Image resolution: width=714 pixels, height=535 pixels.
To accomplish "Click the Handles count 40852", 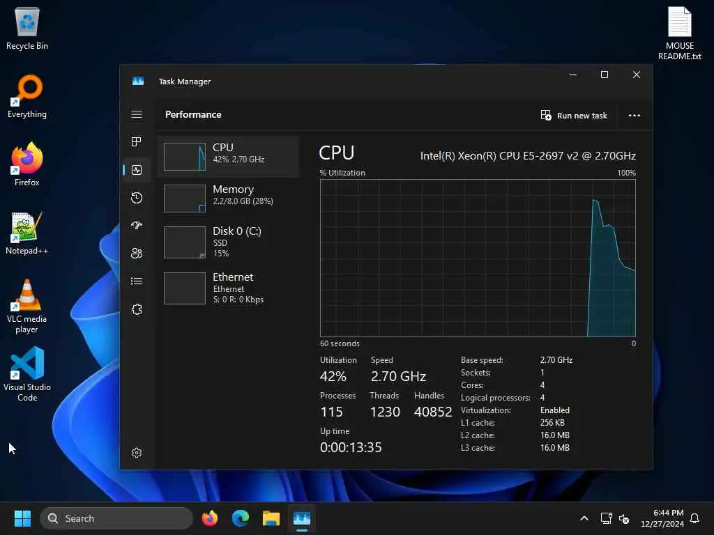I will click(432, 412).
